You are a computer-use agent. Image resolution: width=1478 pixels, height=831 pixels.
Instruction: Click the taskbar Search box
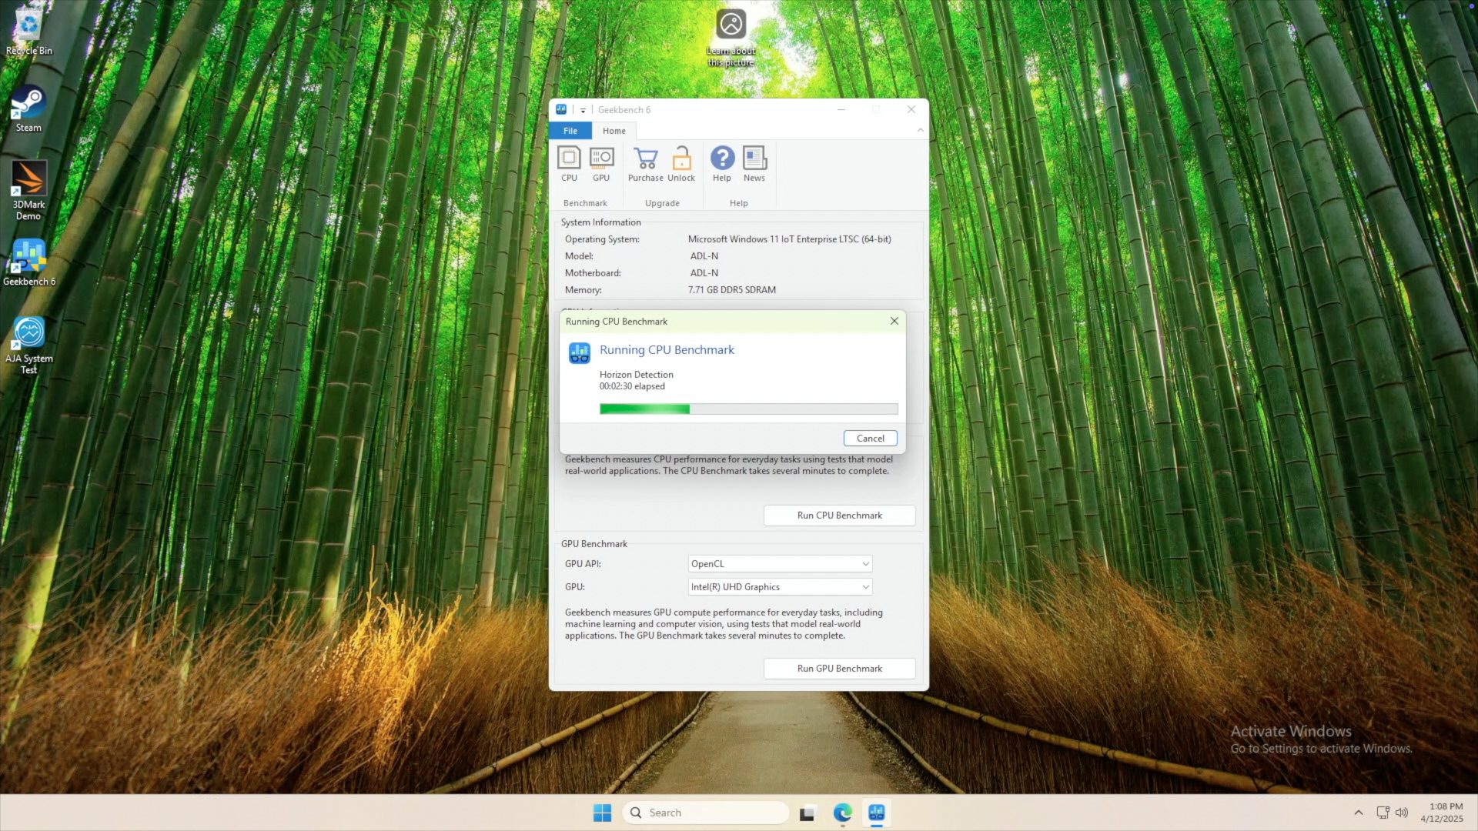pyautogui.click(x=705, y=813)
